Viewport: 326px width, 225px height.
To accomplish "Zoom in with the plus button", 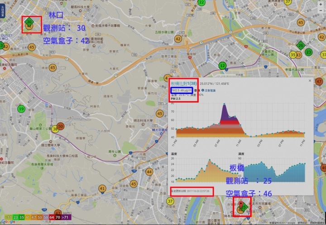I will click(x=321, y=4).
